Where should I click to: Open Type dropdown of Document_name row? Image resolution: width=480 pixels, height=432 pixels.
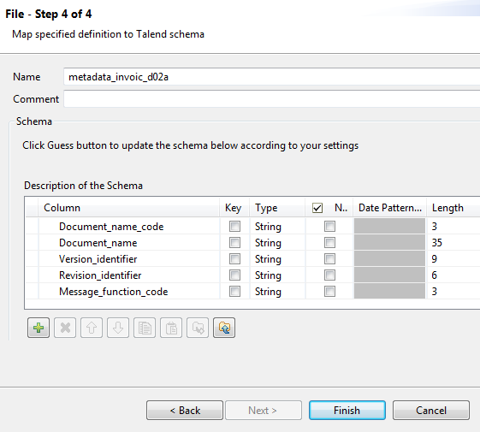coord(277,243)
